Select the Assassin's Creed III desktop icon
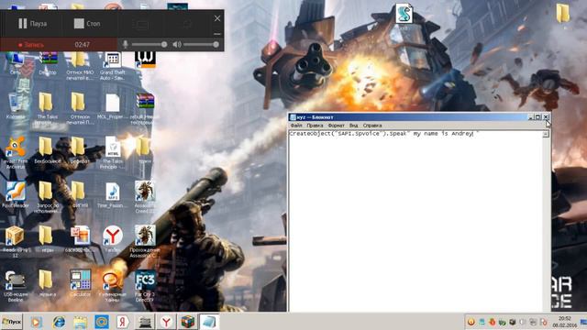This screenshot has height=330, width=587. pyautogui.click(x=145, y=196)
